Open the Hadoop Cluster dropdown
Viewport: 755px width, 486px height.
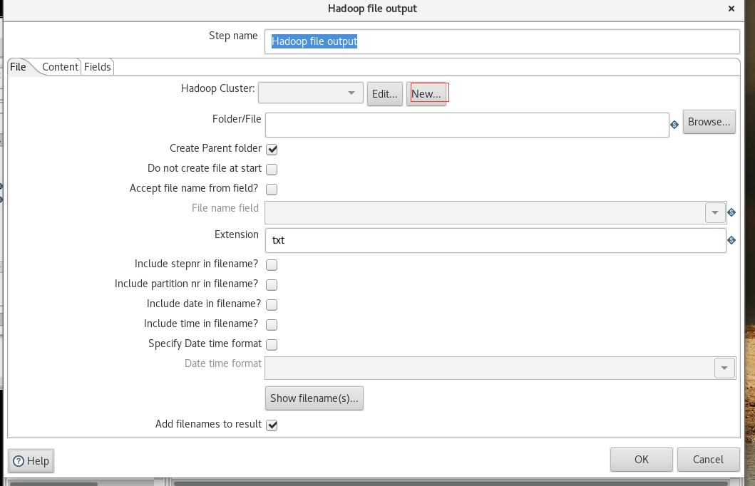point(311,93)
